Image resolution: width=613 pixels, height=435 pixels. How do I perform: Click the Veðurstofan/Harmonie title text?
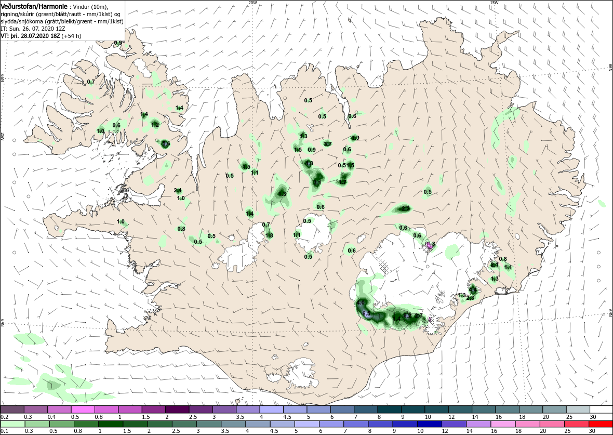point(34,6)
